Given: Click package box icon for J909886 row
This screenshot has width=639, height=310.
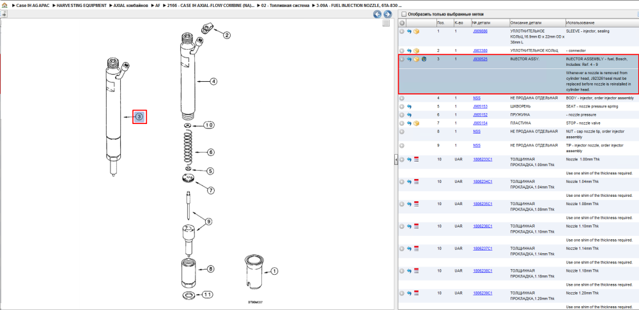Looking at the screenshot, I should (416, 31).
